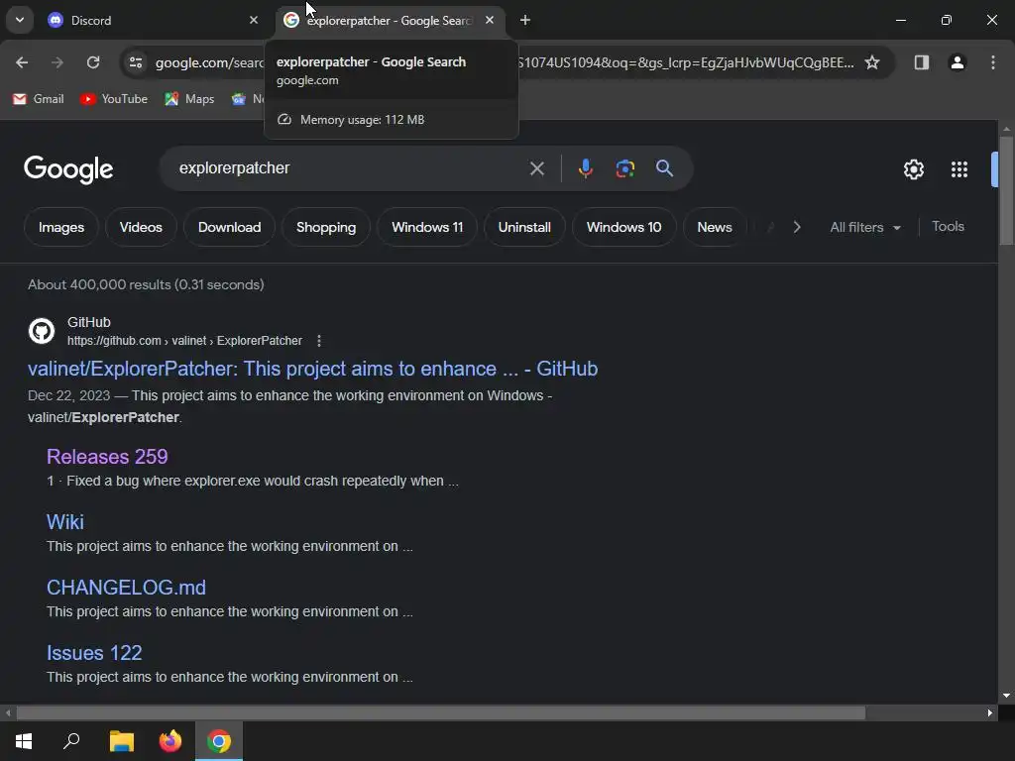Open the Google apps grid
Screen dimensions: 1015x761
pyautogui.click(x=959, y=169)
